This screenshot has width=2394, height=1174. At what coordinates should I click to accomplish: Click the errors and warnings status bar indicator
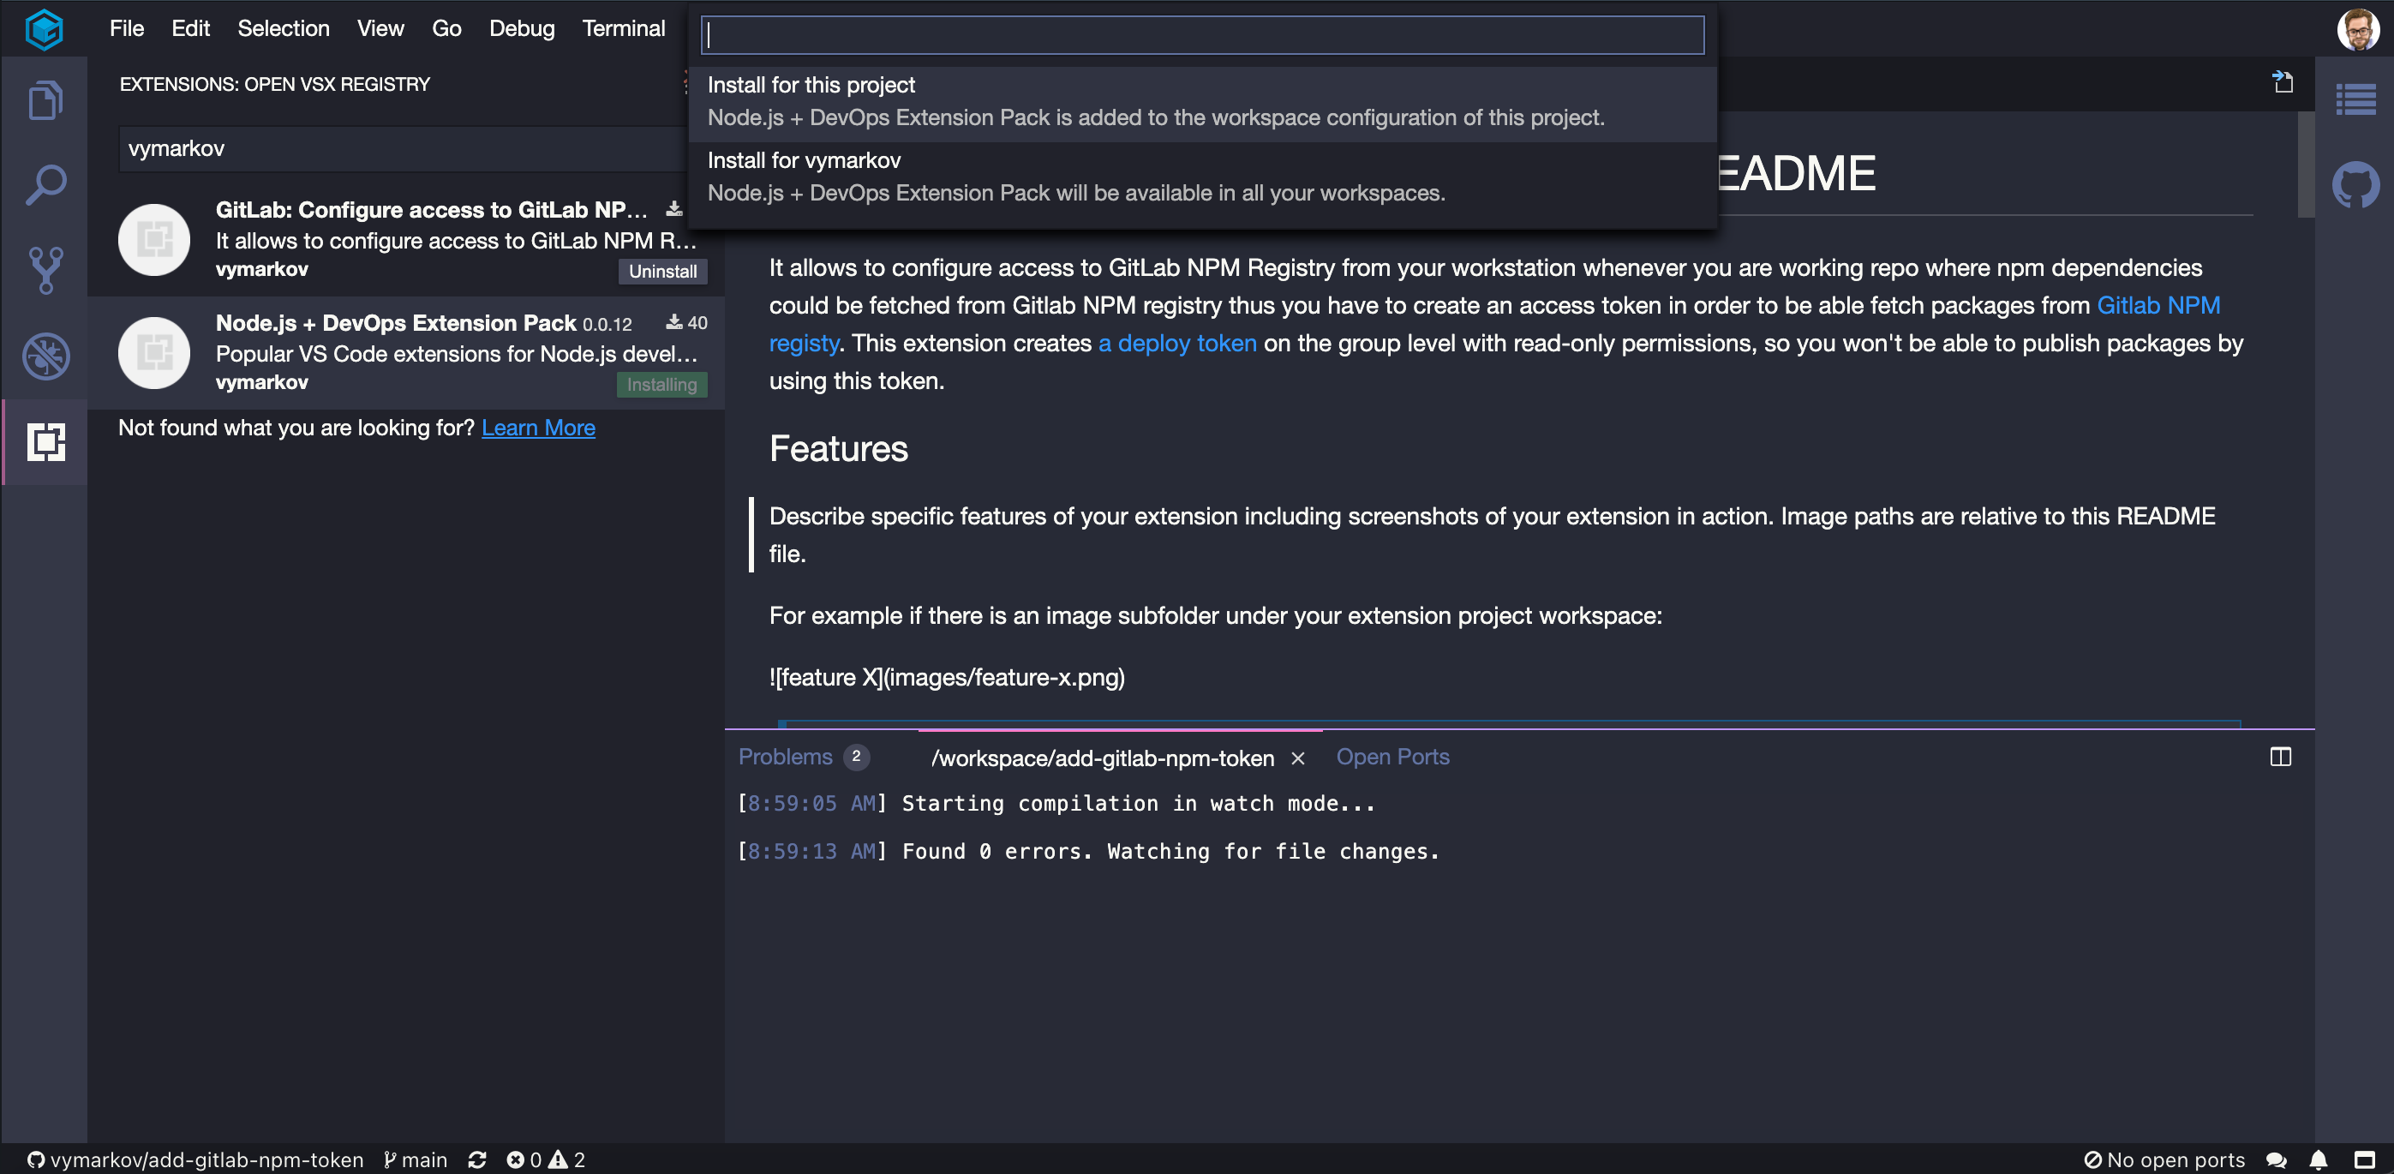[x=547, y=1159]
